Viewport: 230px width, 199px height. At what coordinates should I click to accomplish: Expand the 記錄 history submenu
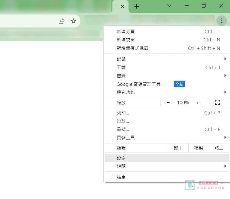point(167,59)
